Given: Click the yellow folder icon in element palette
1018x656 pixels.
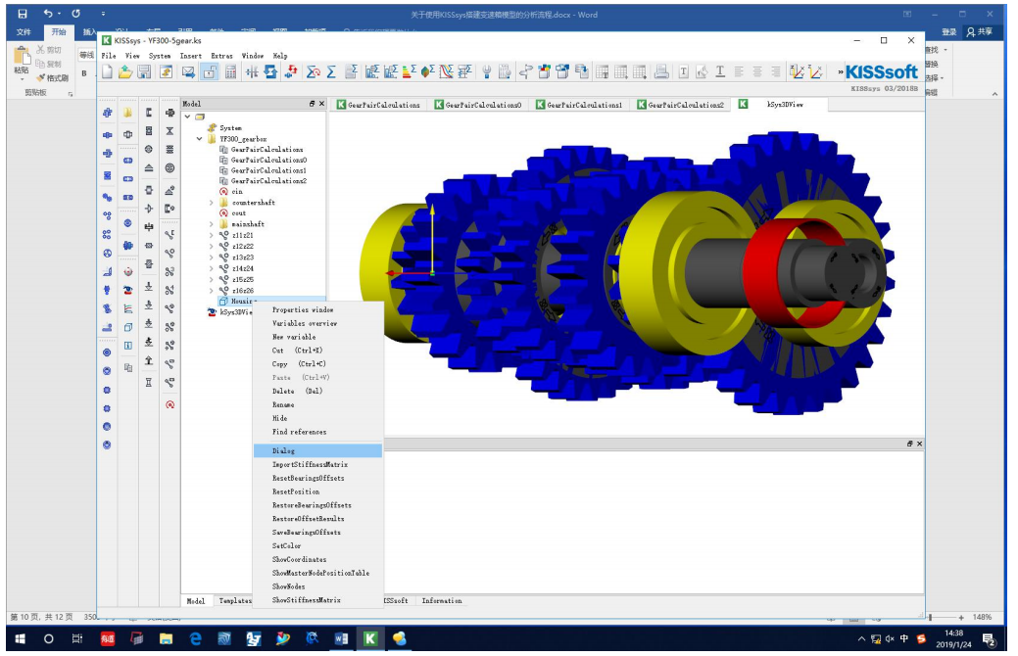Looking at the screenshot, I should click(127, 114).
